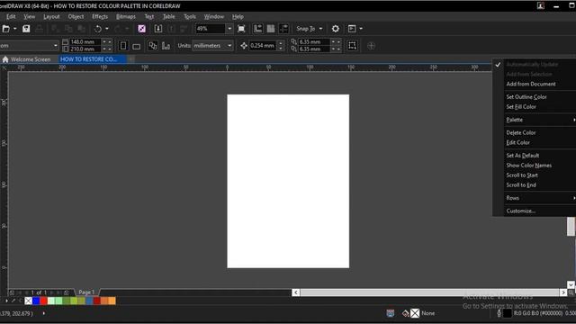Image resolution: width=576 pixels, height=324 pixels.
Task: Click the Undo arrow icon
Action: coord(98,29)
